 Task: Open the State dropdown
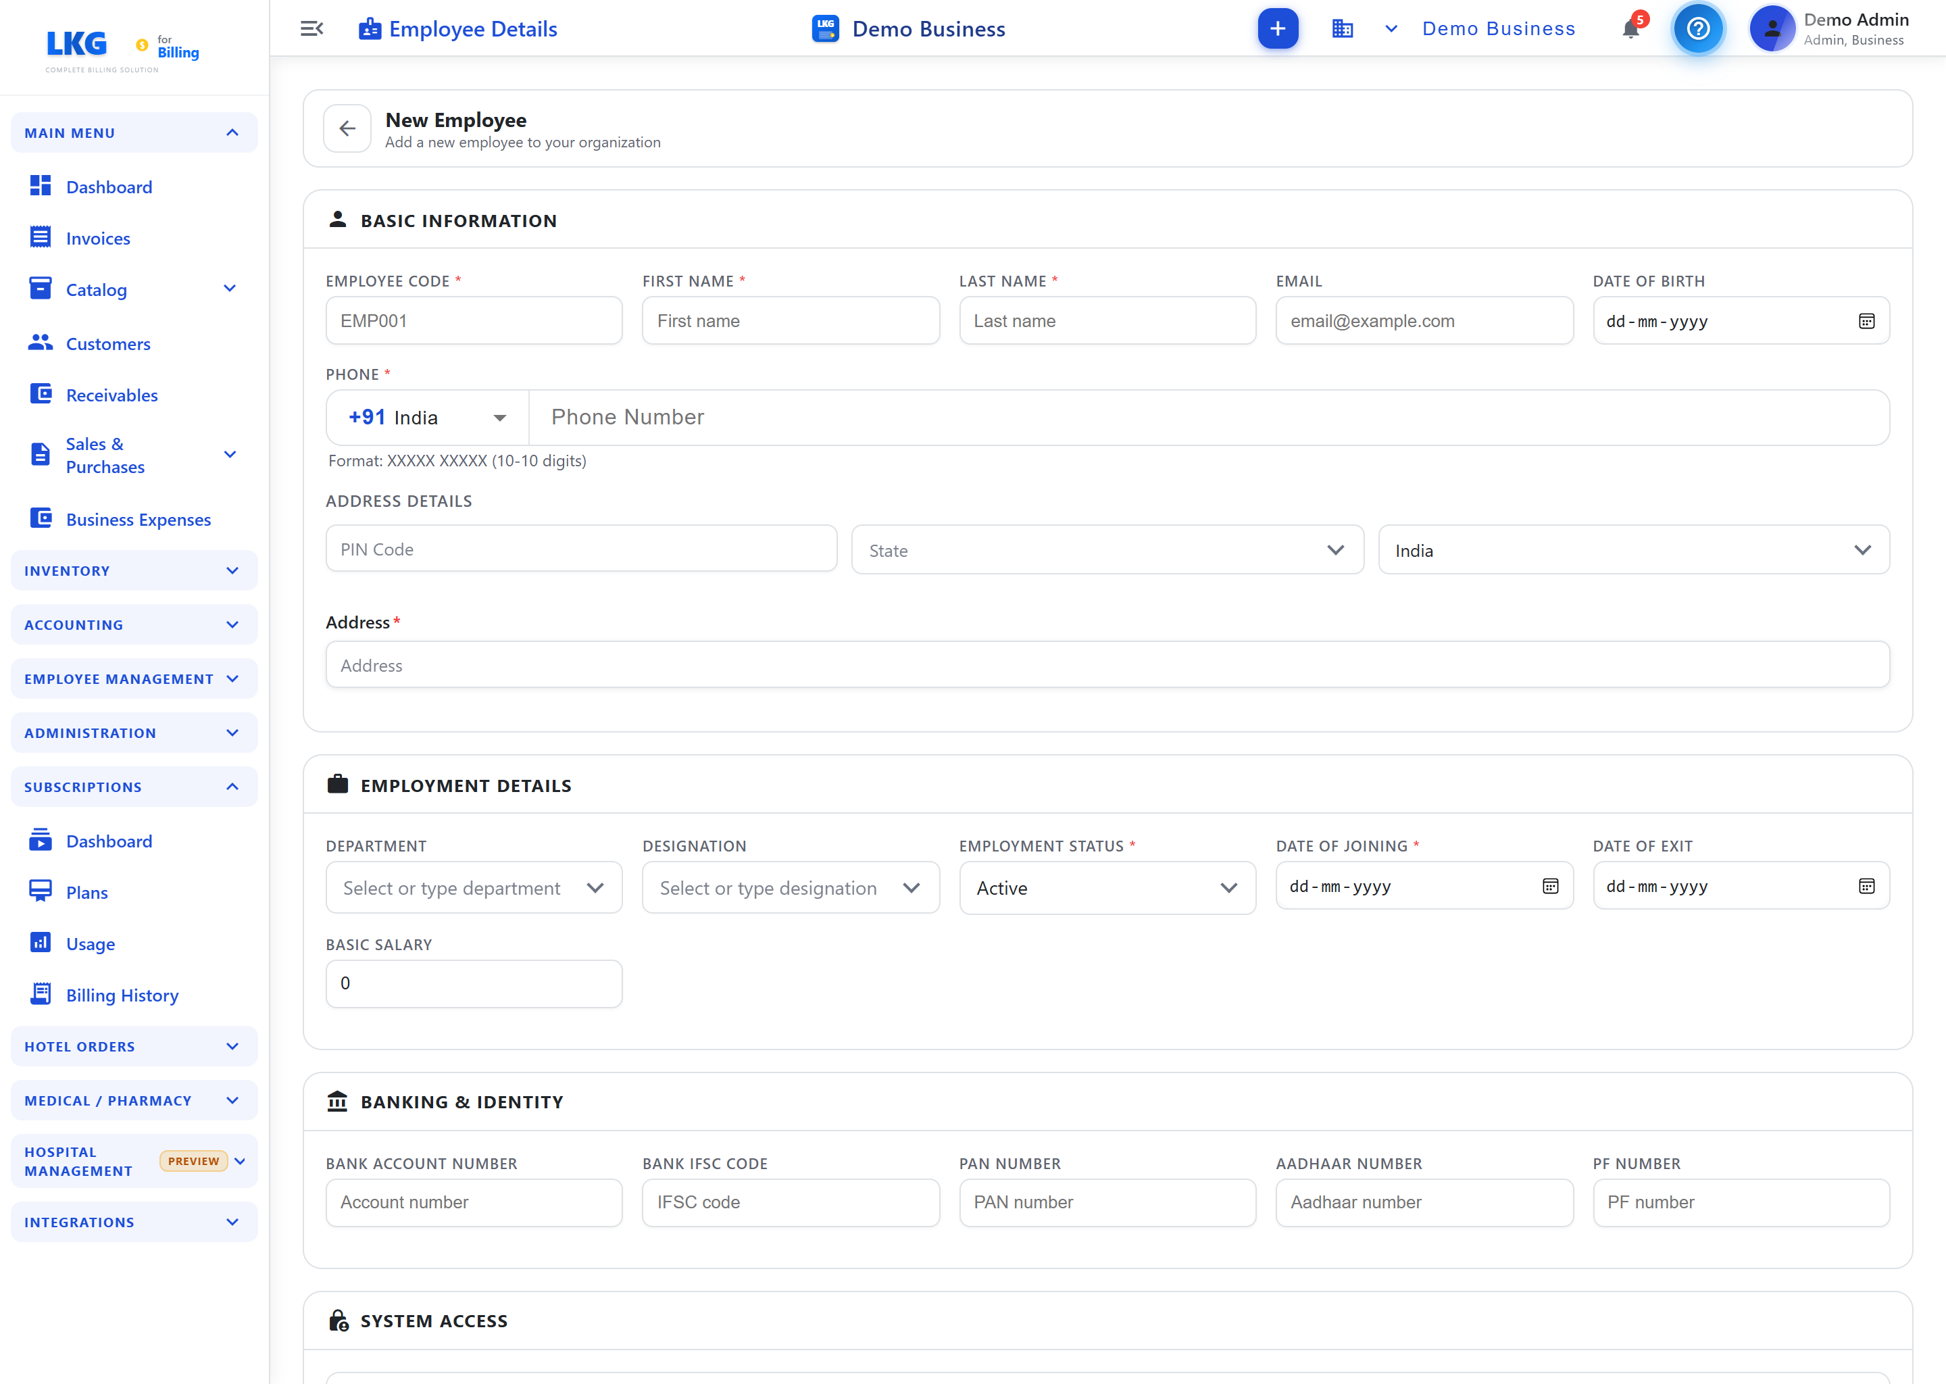coord(1107,551)
